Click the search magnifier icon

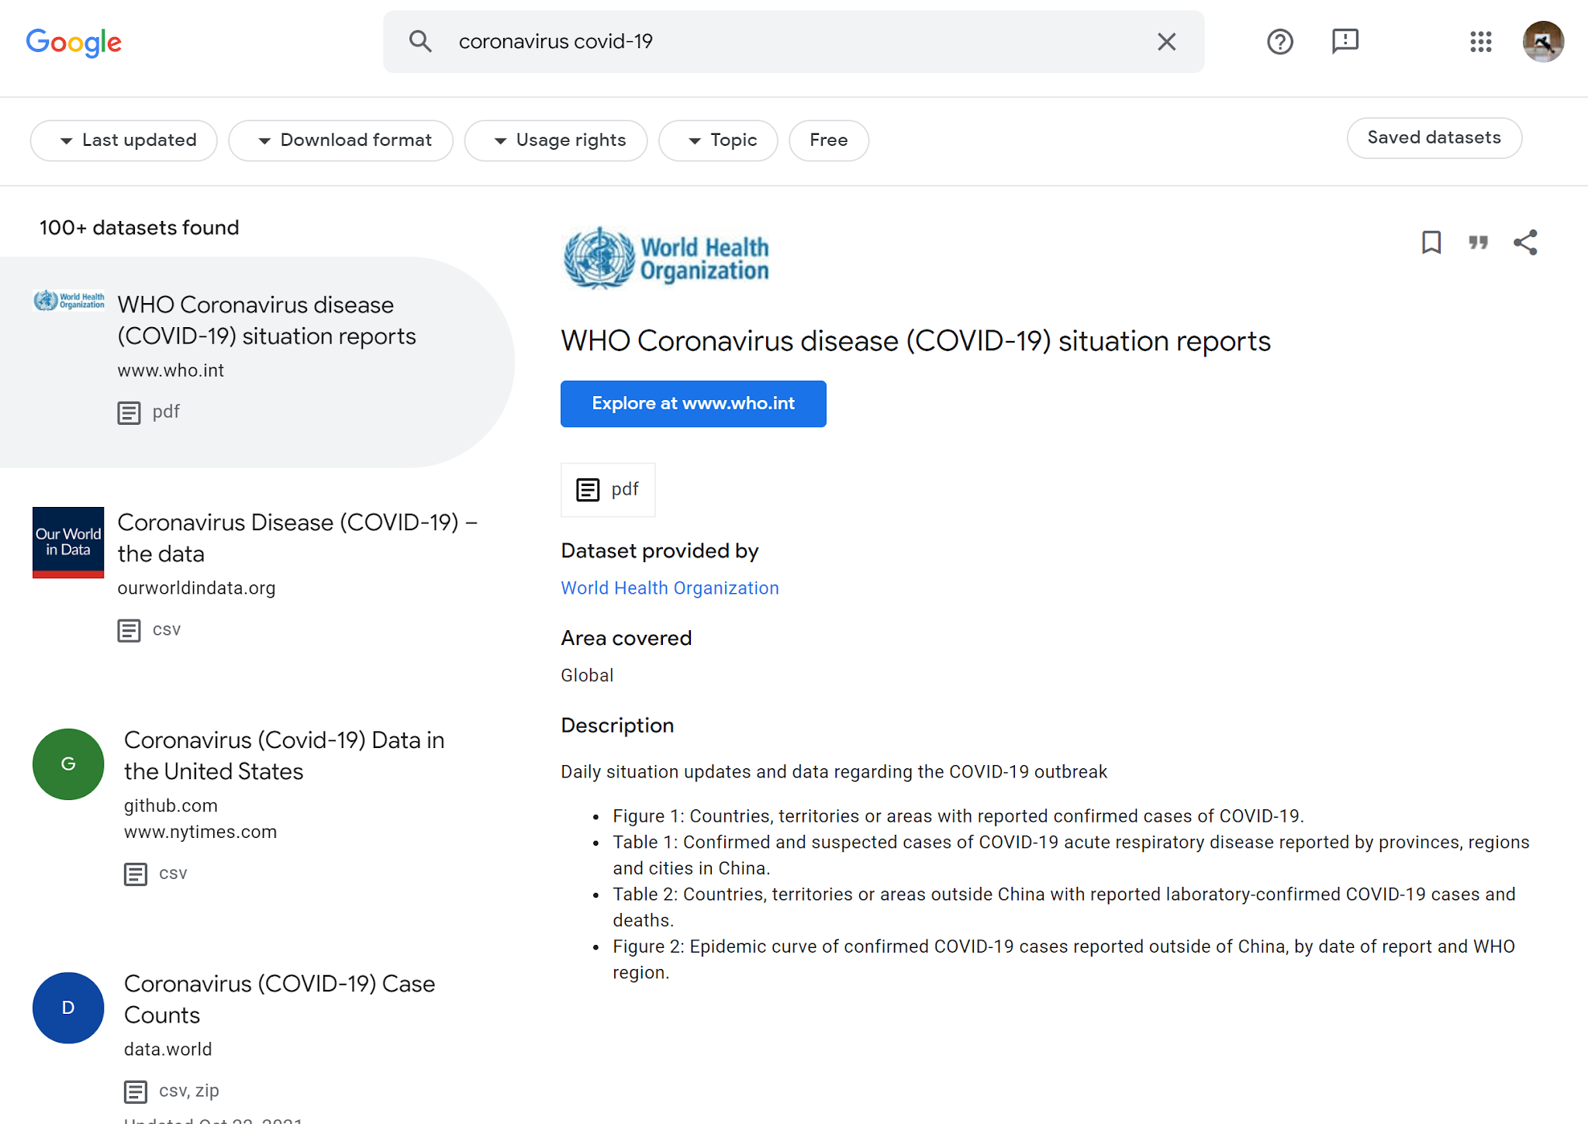coord(420,41)
